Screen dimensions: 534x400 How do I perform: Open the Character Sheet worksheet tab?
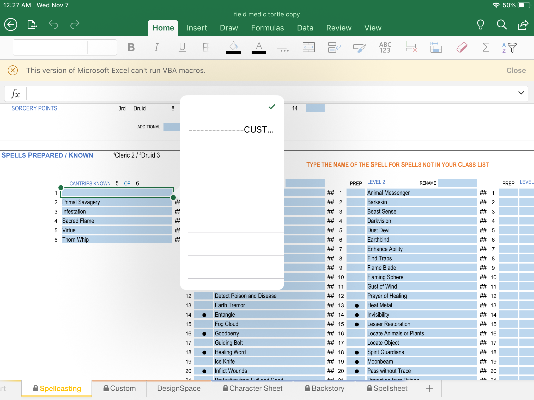click(252, 388)
